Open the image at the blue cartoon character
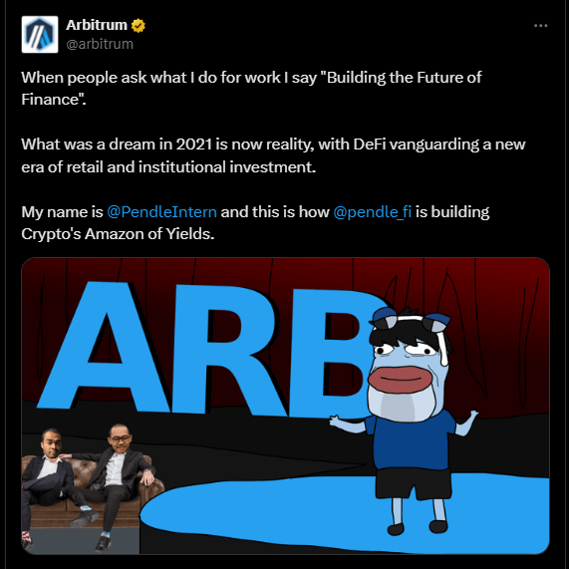 tap(409, 421)
